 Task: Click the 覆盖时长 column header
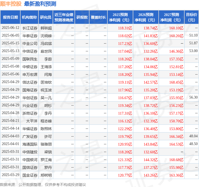(x=98, y=17)
